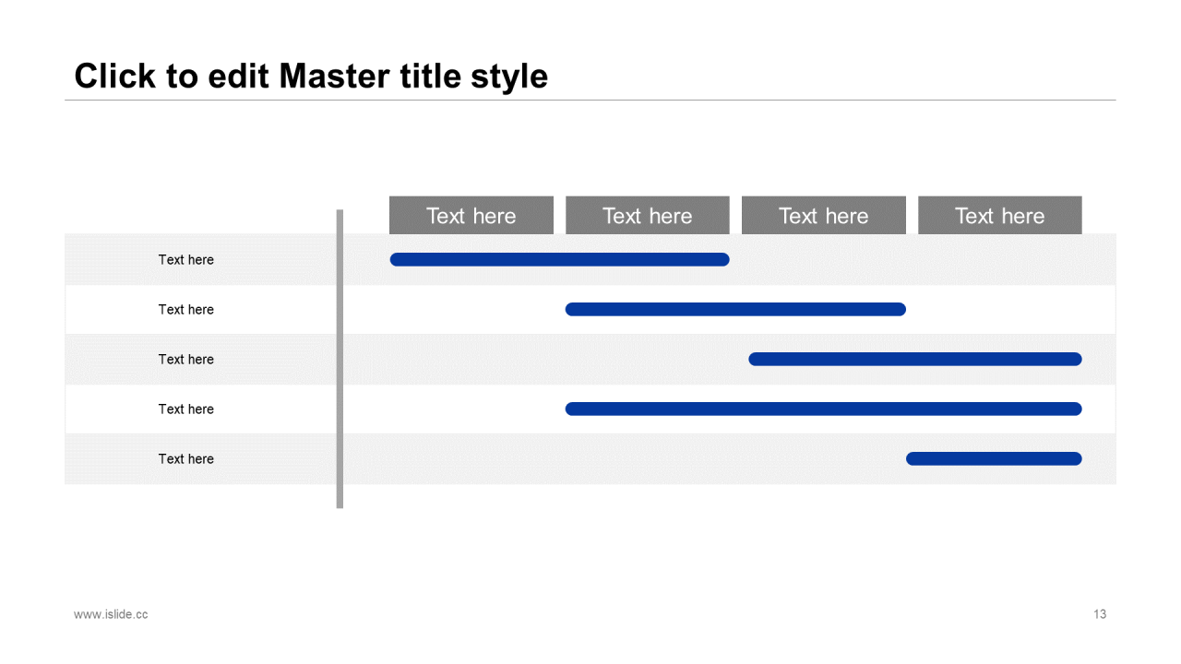Select the vertical gray divider bar
1181x664 pixels.
point(340,359)
